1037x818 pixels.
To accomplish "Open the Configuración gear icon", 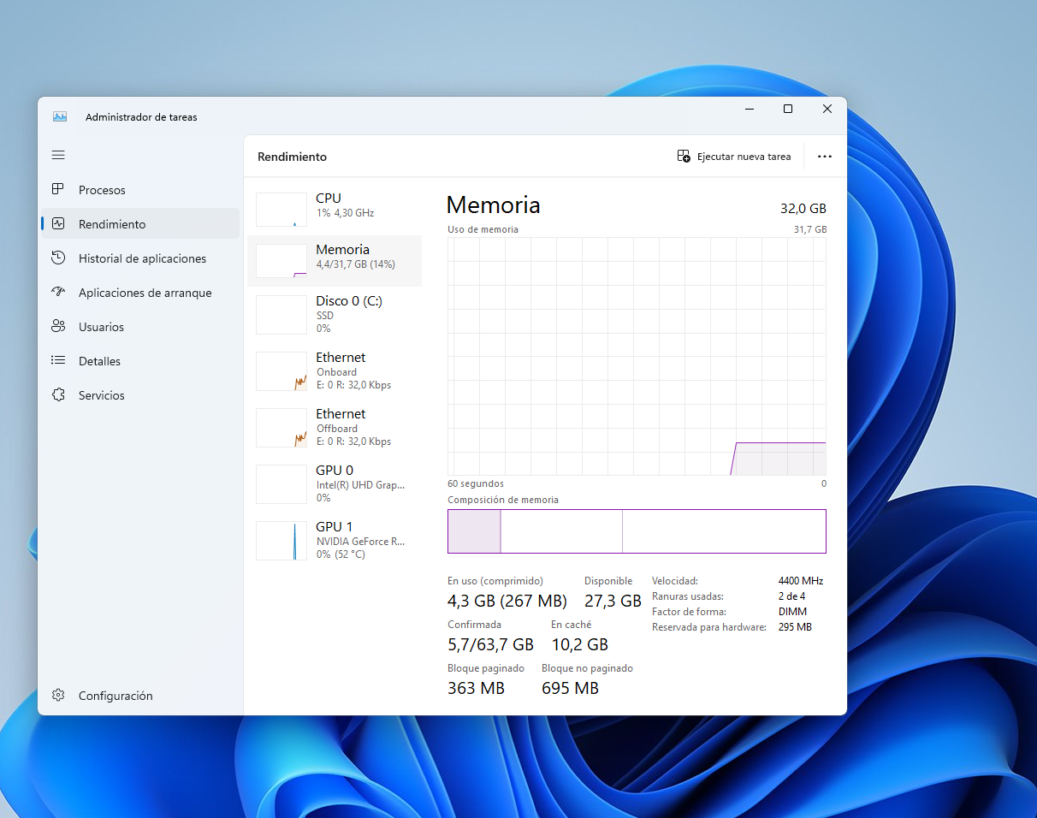I will pyautogui.click(x=58, y=696).
